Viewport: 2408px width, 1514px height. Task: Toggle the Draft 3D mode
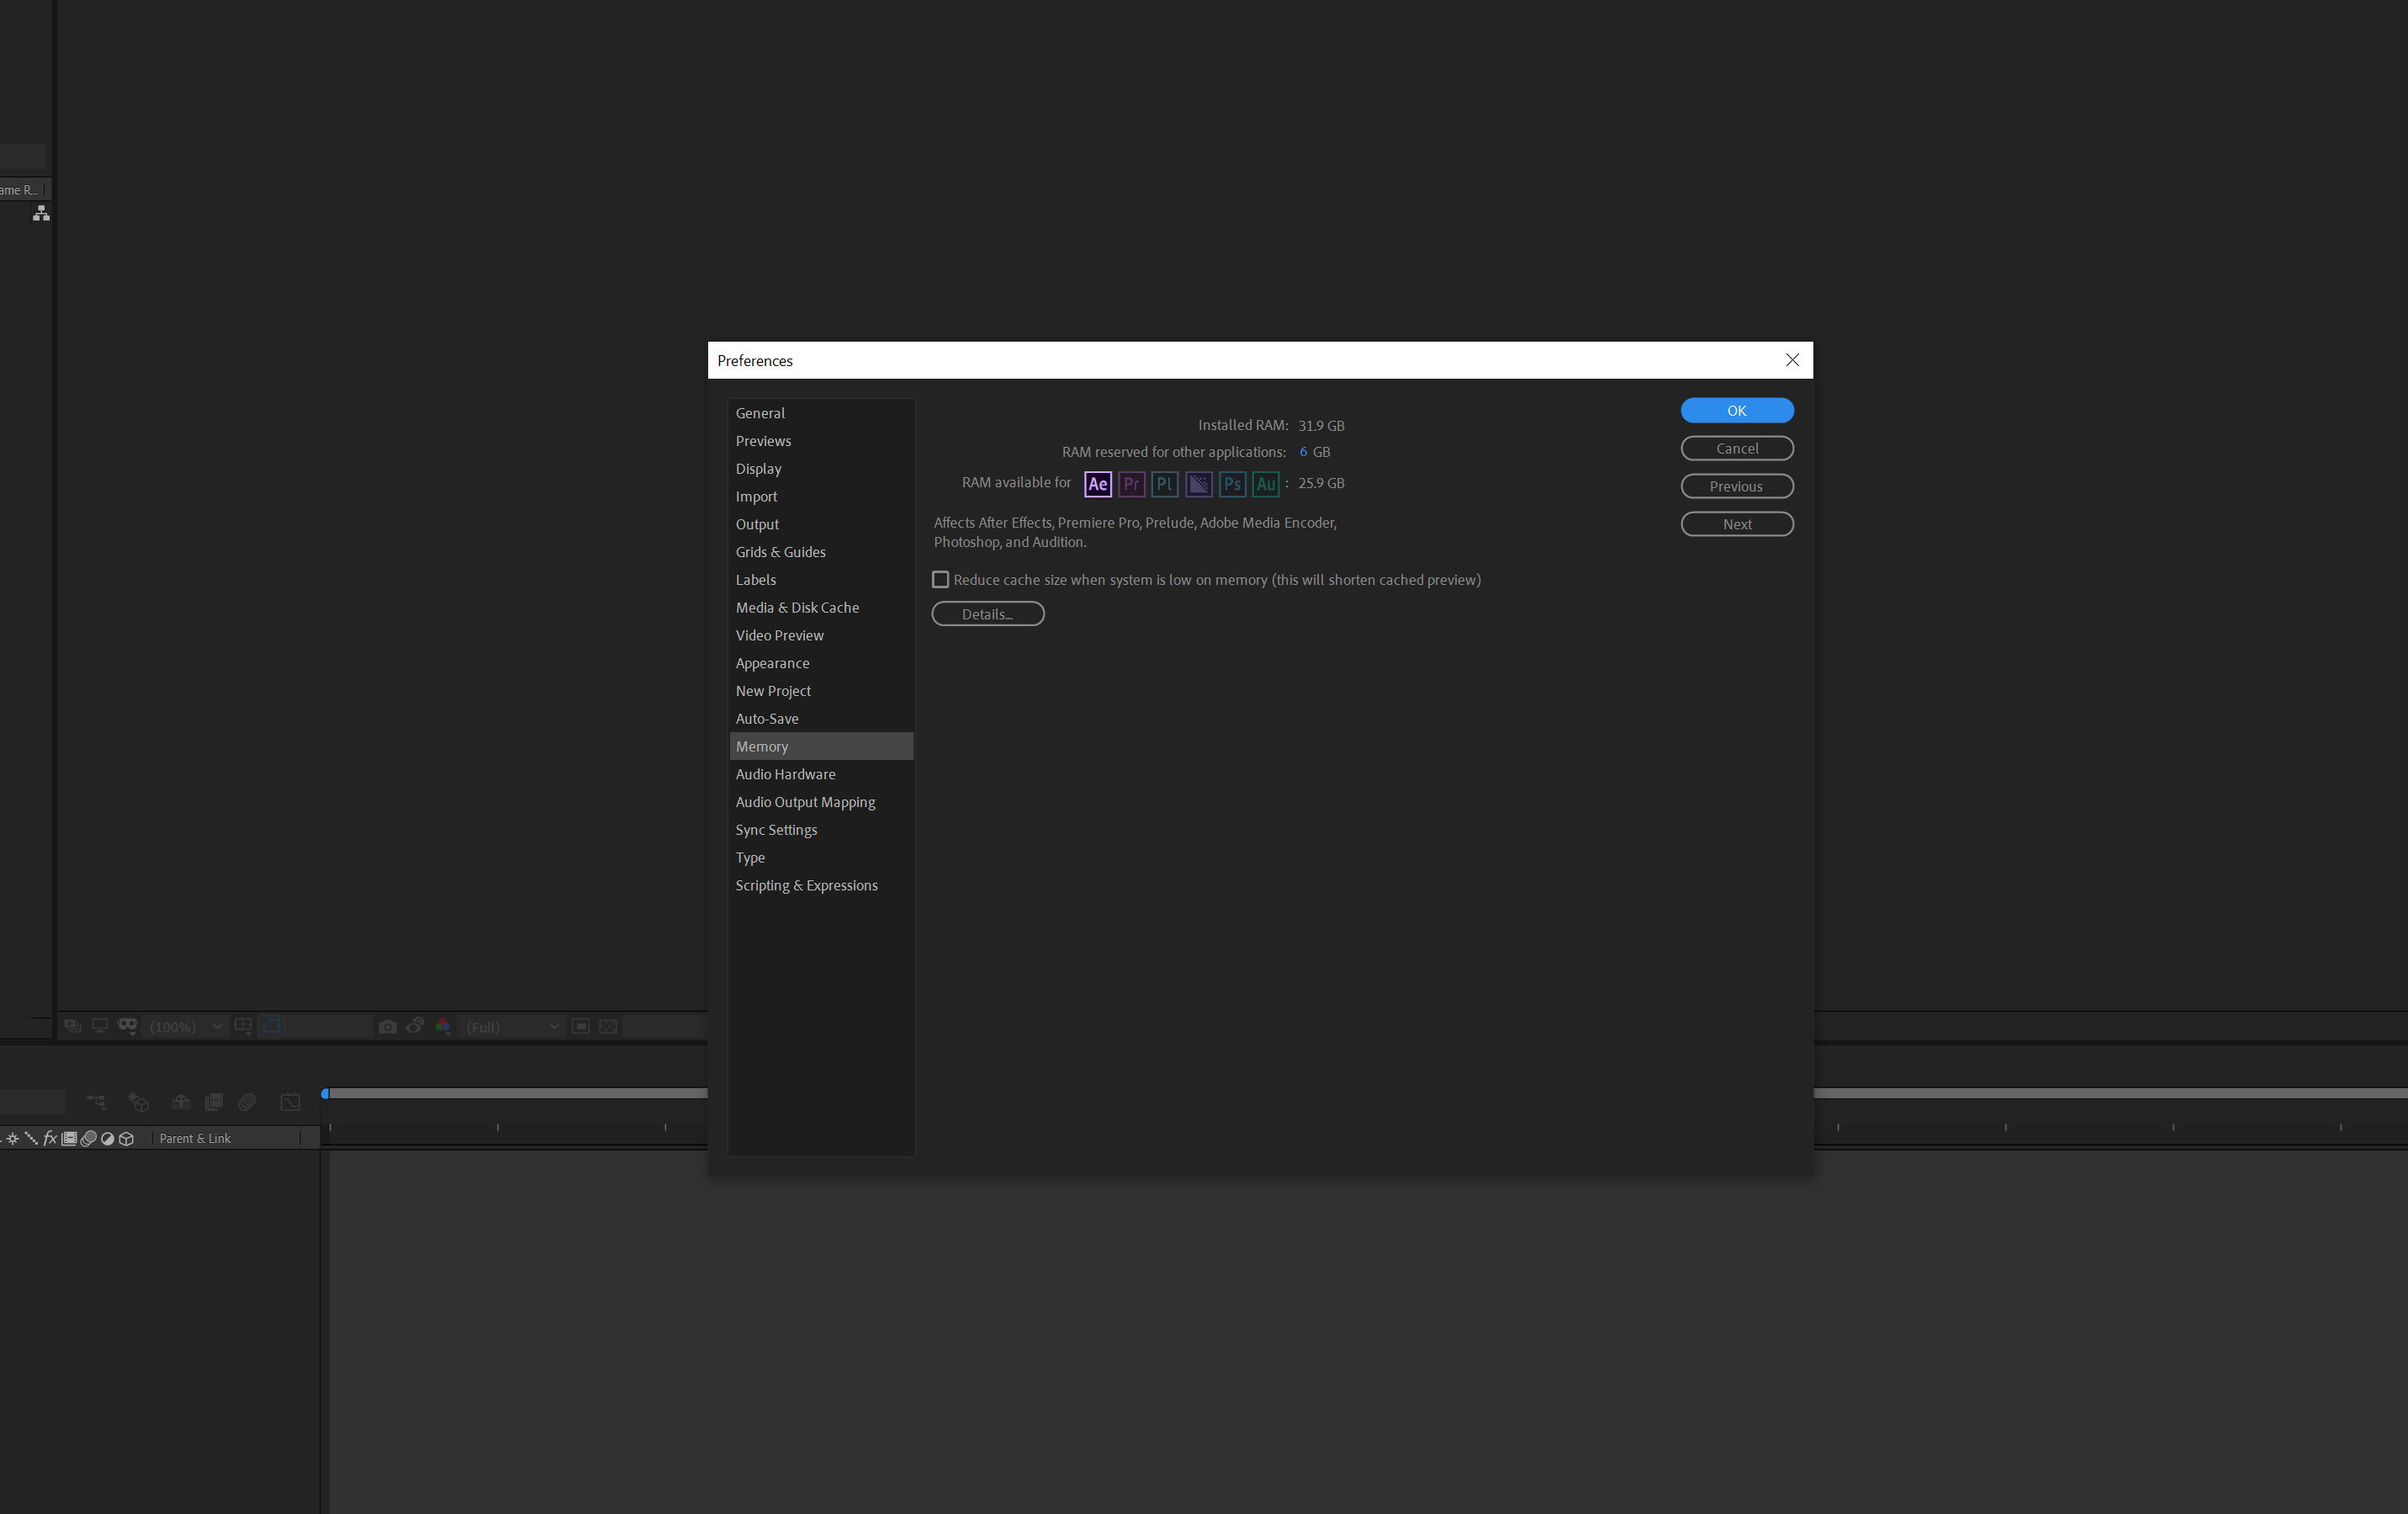pos(137,1101)
